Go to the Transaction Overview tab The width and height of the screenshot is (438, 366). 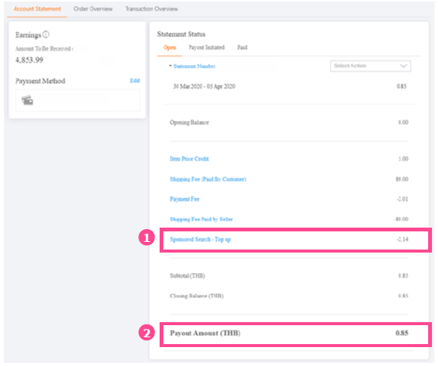tap(151, 9)
